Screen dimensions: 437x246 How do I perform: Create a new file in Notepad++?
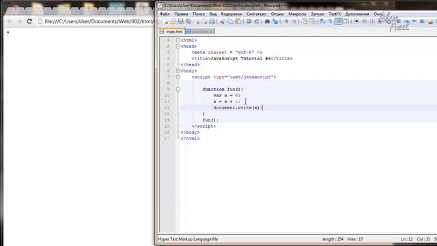click(x=165, y=21)
